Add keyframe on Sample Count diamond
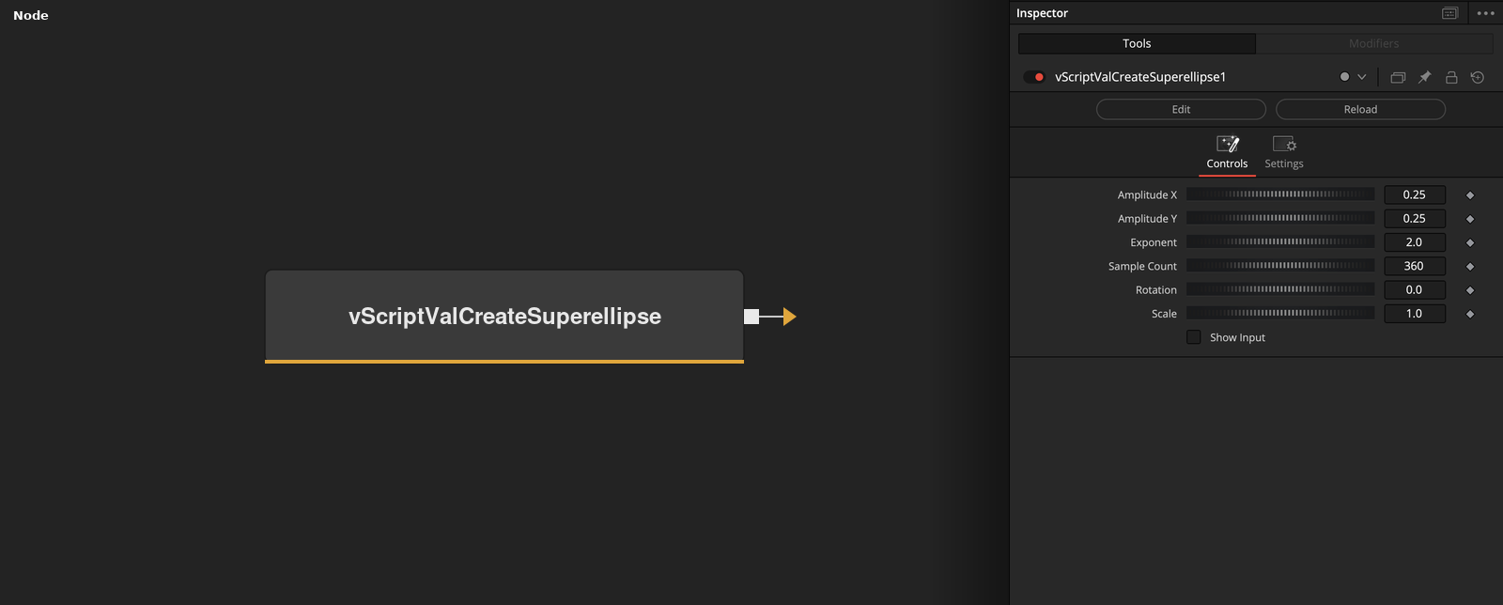 [1470, 267]
